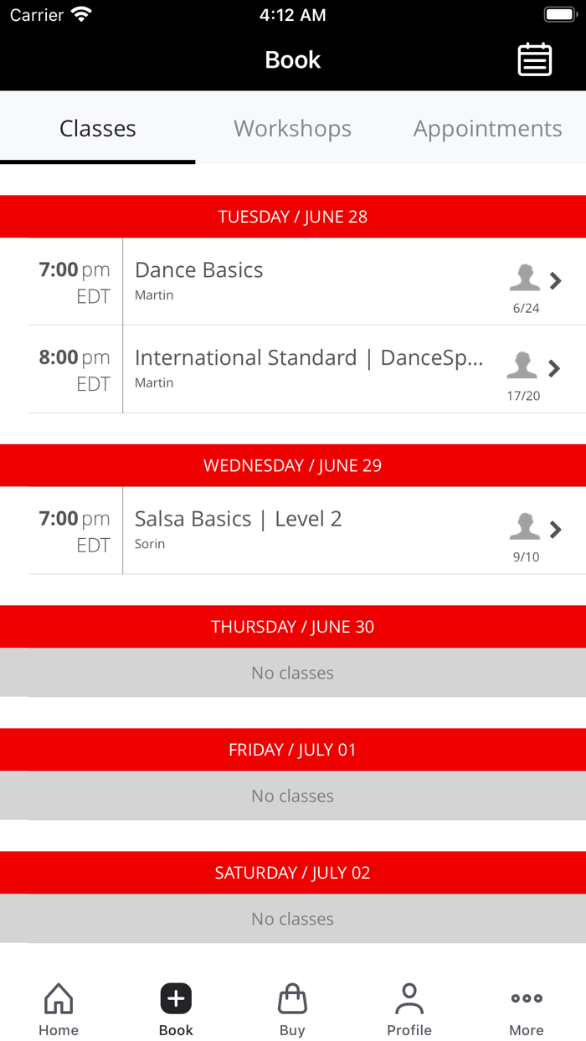Tap instructor name Martin under Dance Basics

tap(154, 295)
